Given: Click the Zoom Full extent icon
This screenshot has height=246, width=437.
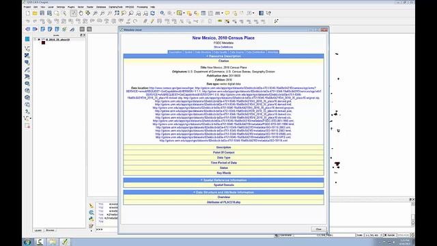Looking at the screenshot, I should tap(117, 13).
